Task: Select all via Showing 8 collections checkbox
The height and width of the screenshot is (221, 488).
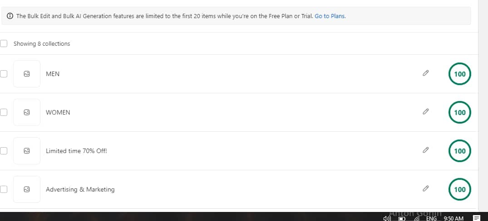Action: pyautogui.click(x=4, y=43)
